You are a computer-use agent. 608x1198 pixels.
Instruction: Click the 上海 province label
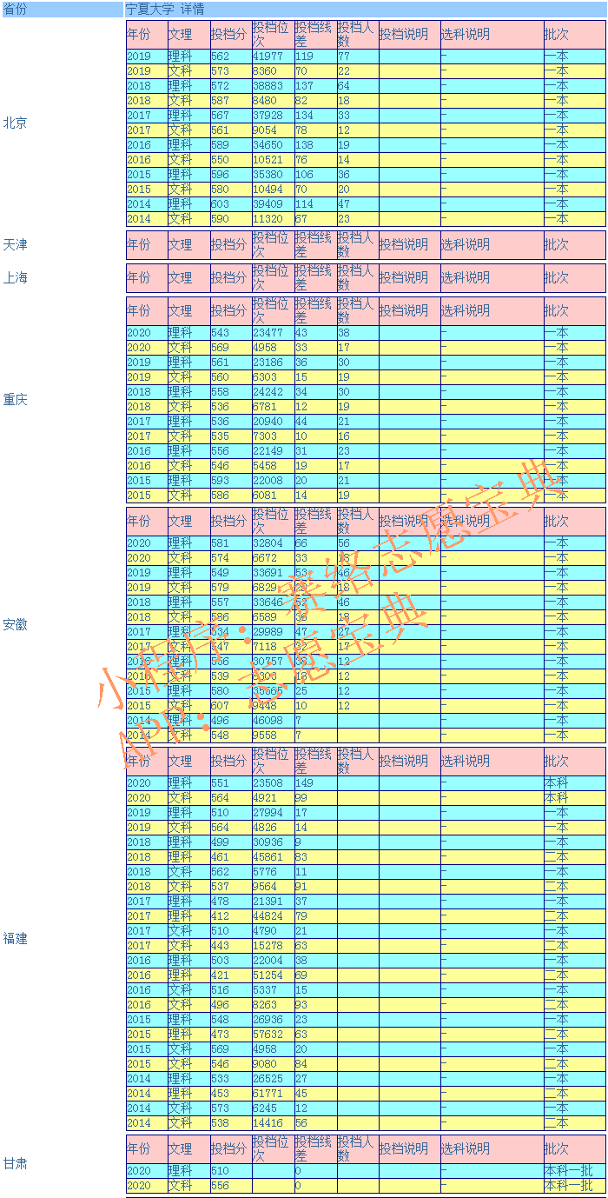15,278
